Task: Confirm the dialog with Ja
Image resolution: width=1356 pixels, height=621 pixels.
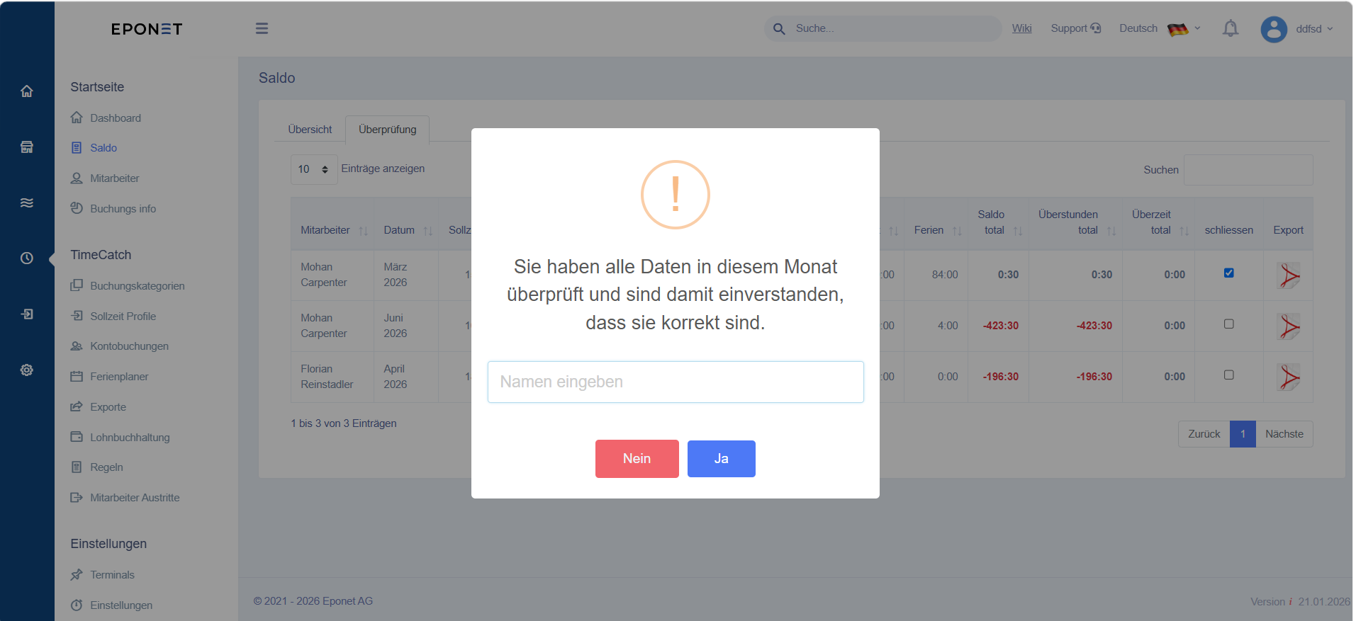Action: coord(721,459)
